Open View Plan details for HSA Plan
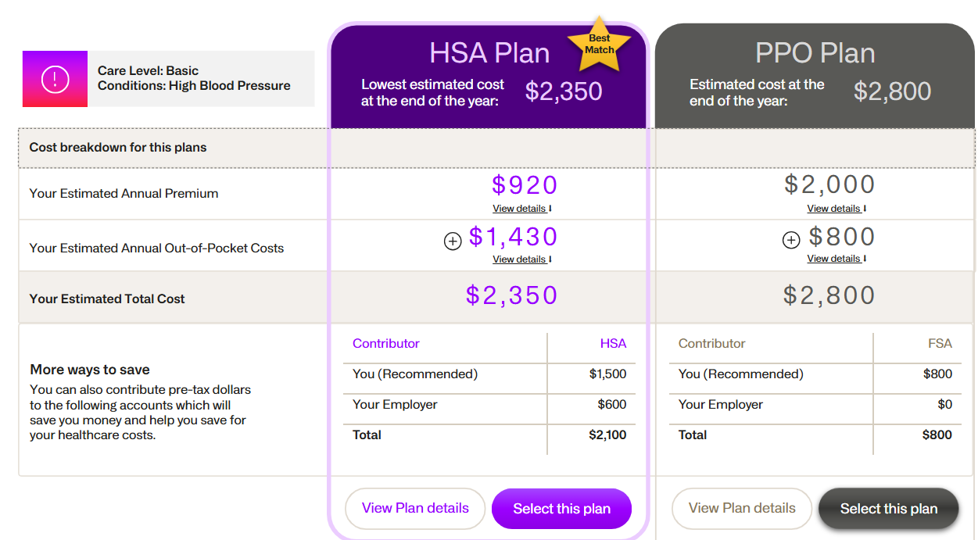Screen dimensions: 978x540 tap(415, 509)
